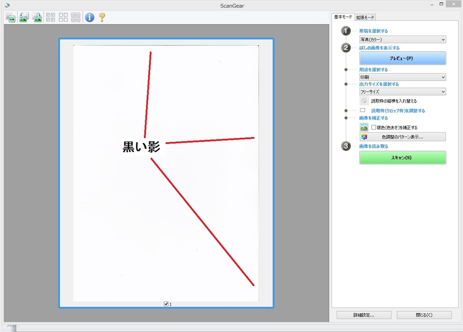
Task: Click the 出力サイズを選択する link
Action: point(379,84)
